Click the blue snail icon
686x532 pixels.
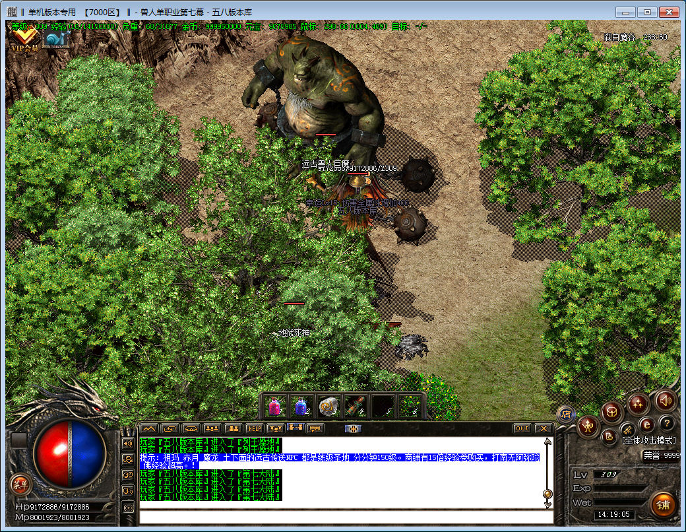point(56,40)
